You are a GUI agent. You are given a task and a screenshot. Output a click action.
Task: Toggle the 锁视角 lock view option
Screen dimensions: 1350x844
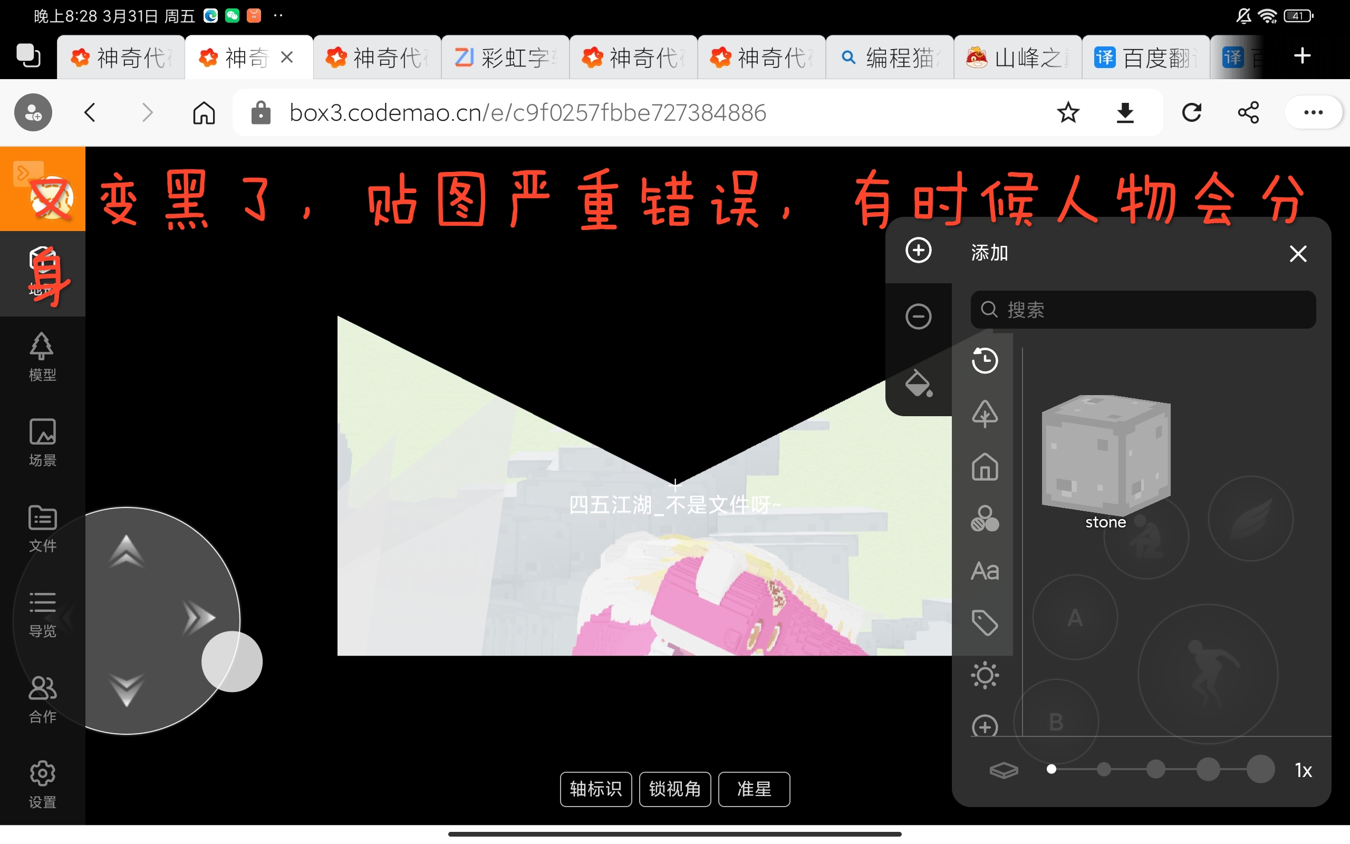point(675,789)
